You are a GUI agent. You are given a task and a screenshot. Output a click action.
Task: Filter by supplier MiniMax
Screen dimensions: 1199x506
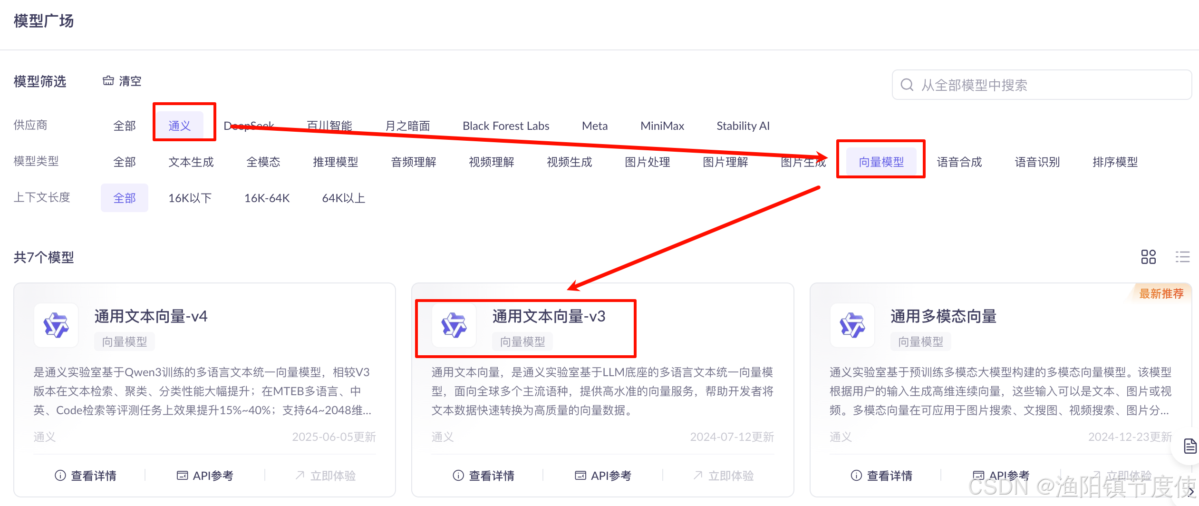(x=662, y=126)
